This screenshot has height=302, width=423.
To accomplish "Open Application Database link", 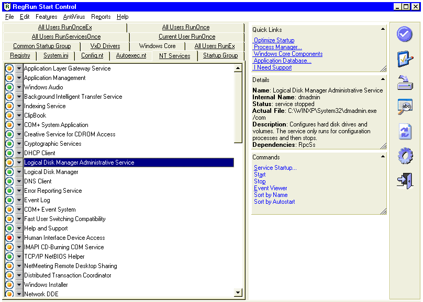I will tap(283, 61).
